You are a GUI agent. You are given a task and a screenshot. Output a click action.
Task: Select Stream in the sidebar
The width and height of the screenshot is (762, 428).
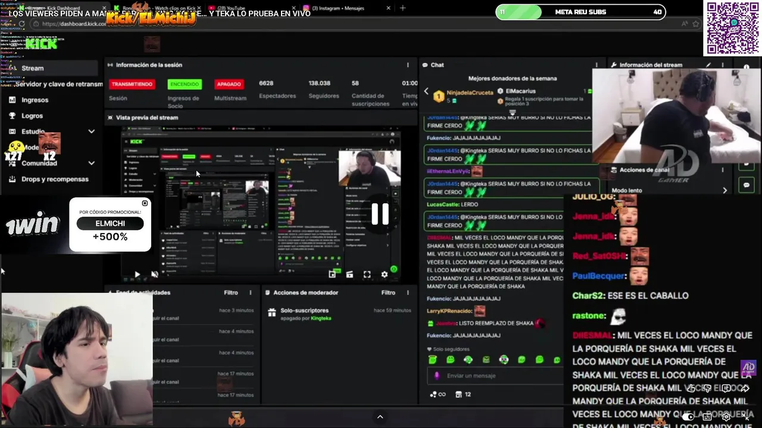click(x=49, y=68)
